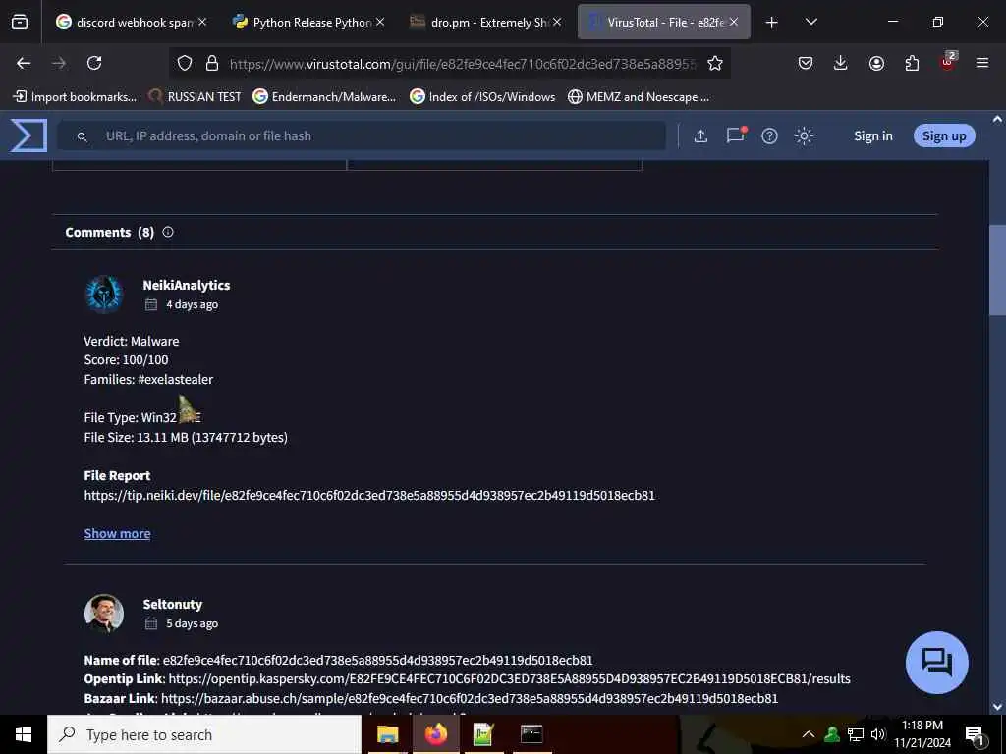The width and height of the screenshot is (1006, 754).
Task: Open Index of /ISOs/Windows bookmark
Action: 482,97
